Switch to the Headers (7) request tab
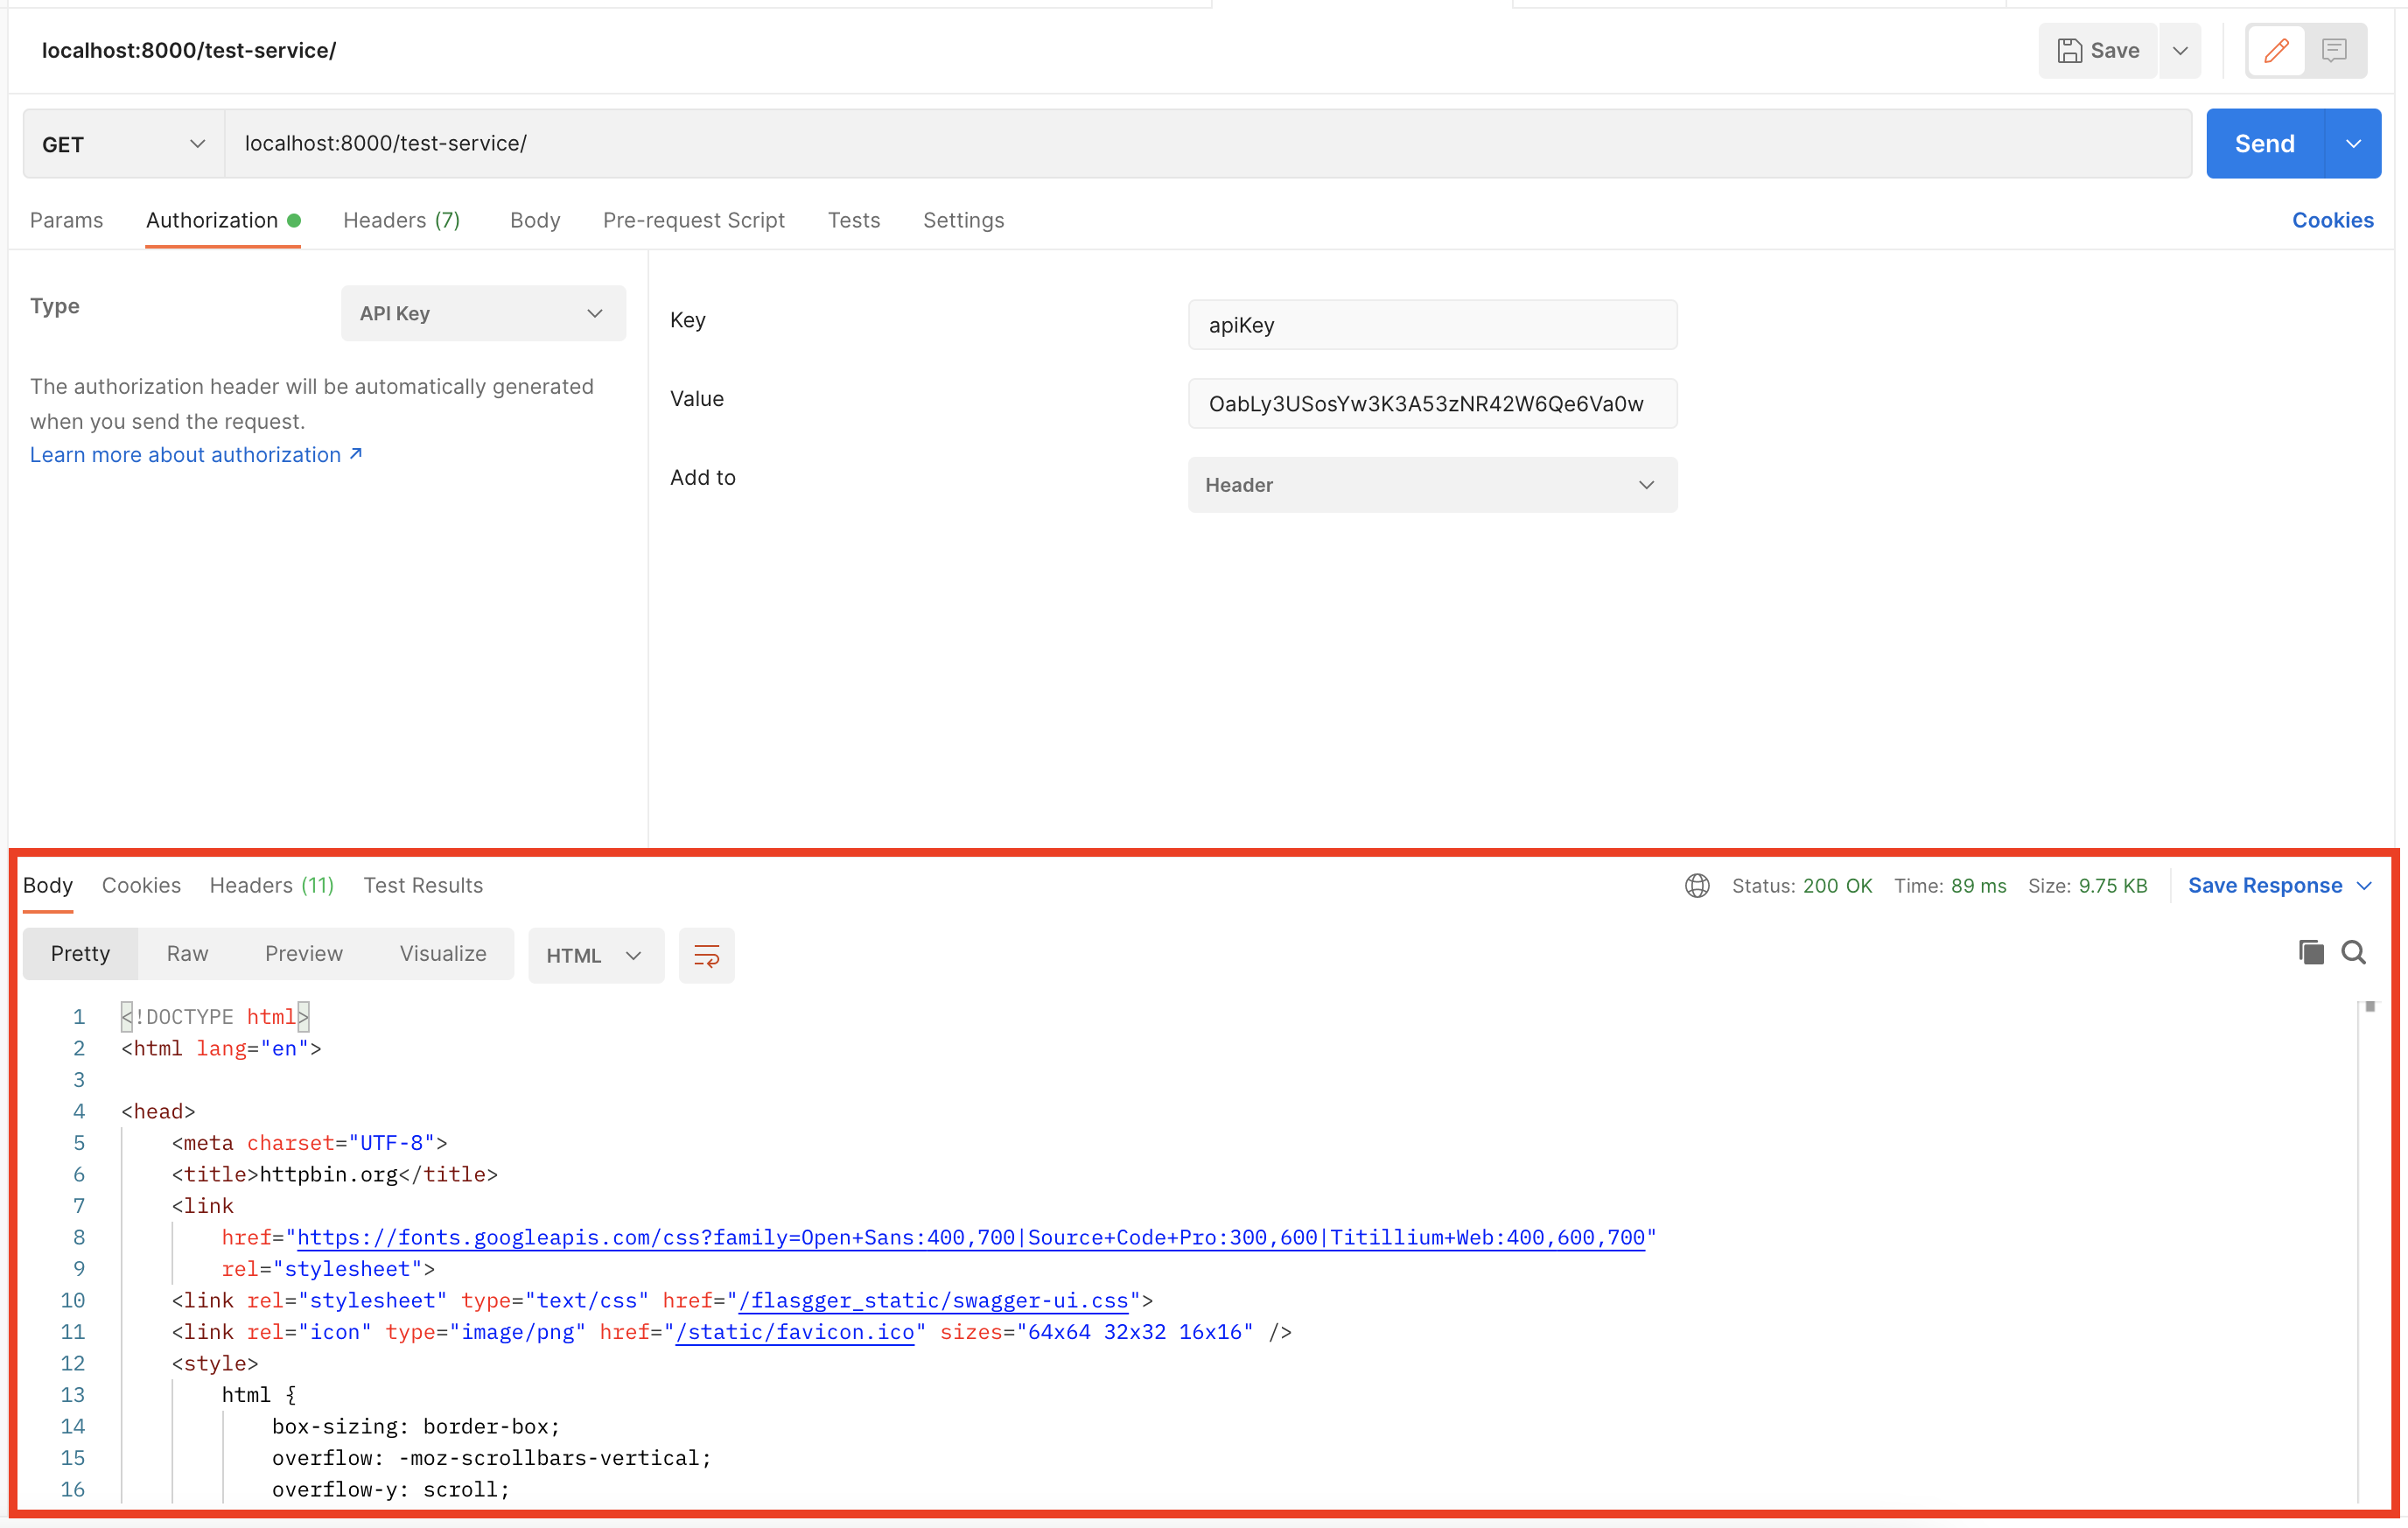This screenshot has width=2408, height=1528. (401, 220)
